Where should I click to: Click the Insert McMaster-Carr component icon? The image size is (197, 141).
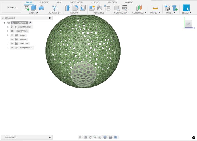click(x=175, y=8)
